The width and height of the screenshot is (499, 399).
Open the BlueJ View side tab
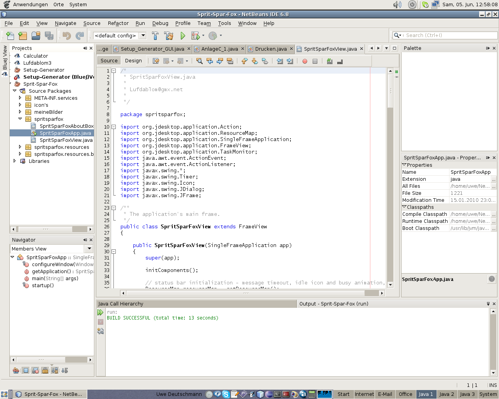coord(5,61)
